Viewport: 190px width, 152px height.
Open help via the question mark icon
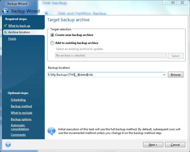coord(8,144)
